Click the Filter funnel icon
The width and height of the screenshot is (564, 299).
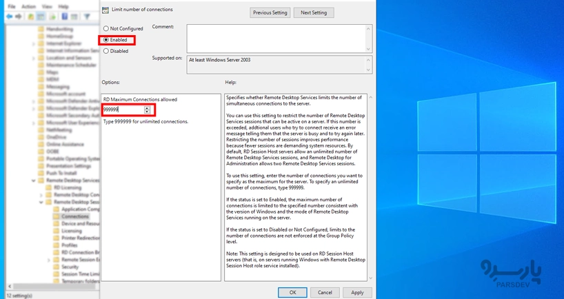pyautogui.click(x=88, y=17)
